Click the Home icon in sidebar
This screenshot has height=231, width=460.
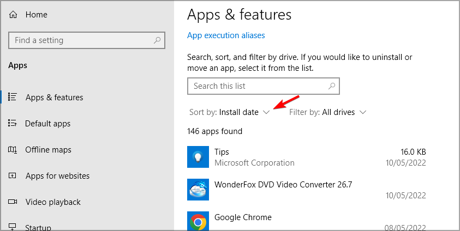coord(13,16)
